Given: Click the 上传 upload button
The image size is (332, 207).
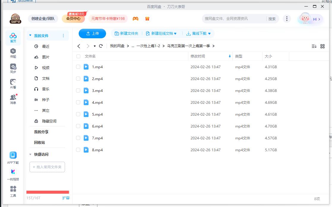Looking at the screenshot, I should pos(92,34).
